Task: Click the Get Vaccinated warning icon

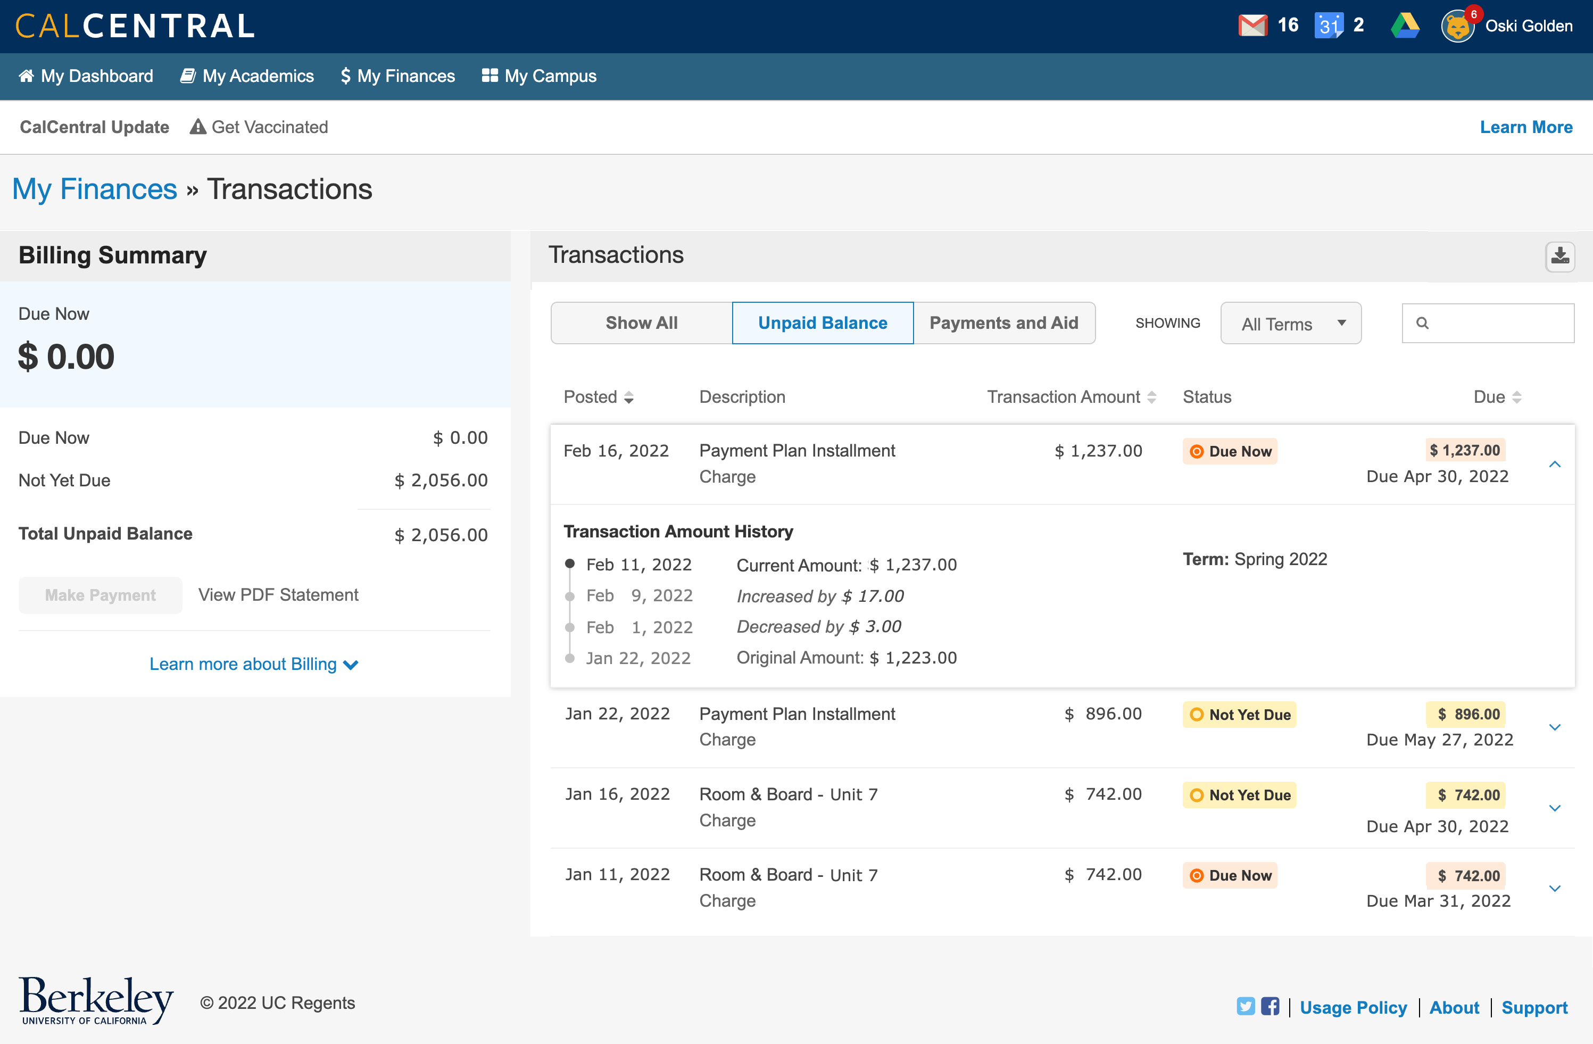Action: (x=197, y=127)
